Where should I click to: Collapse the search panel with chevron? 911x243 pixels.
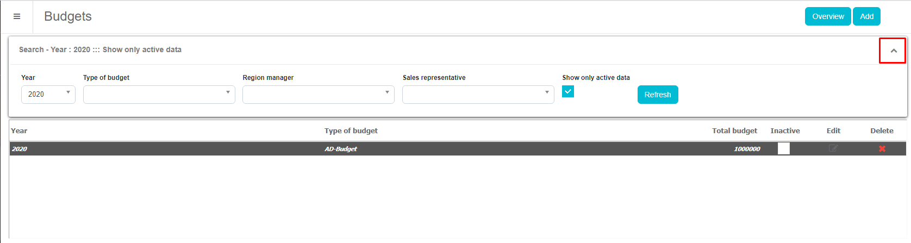(x=893, y=51)
